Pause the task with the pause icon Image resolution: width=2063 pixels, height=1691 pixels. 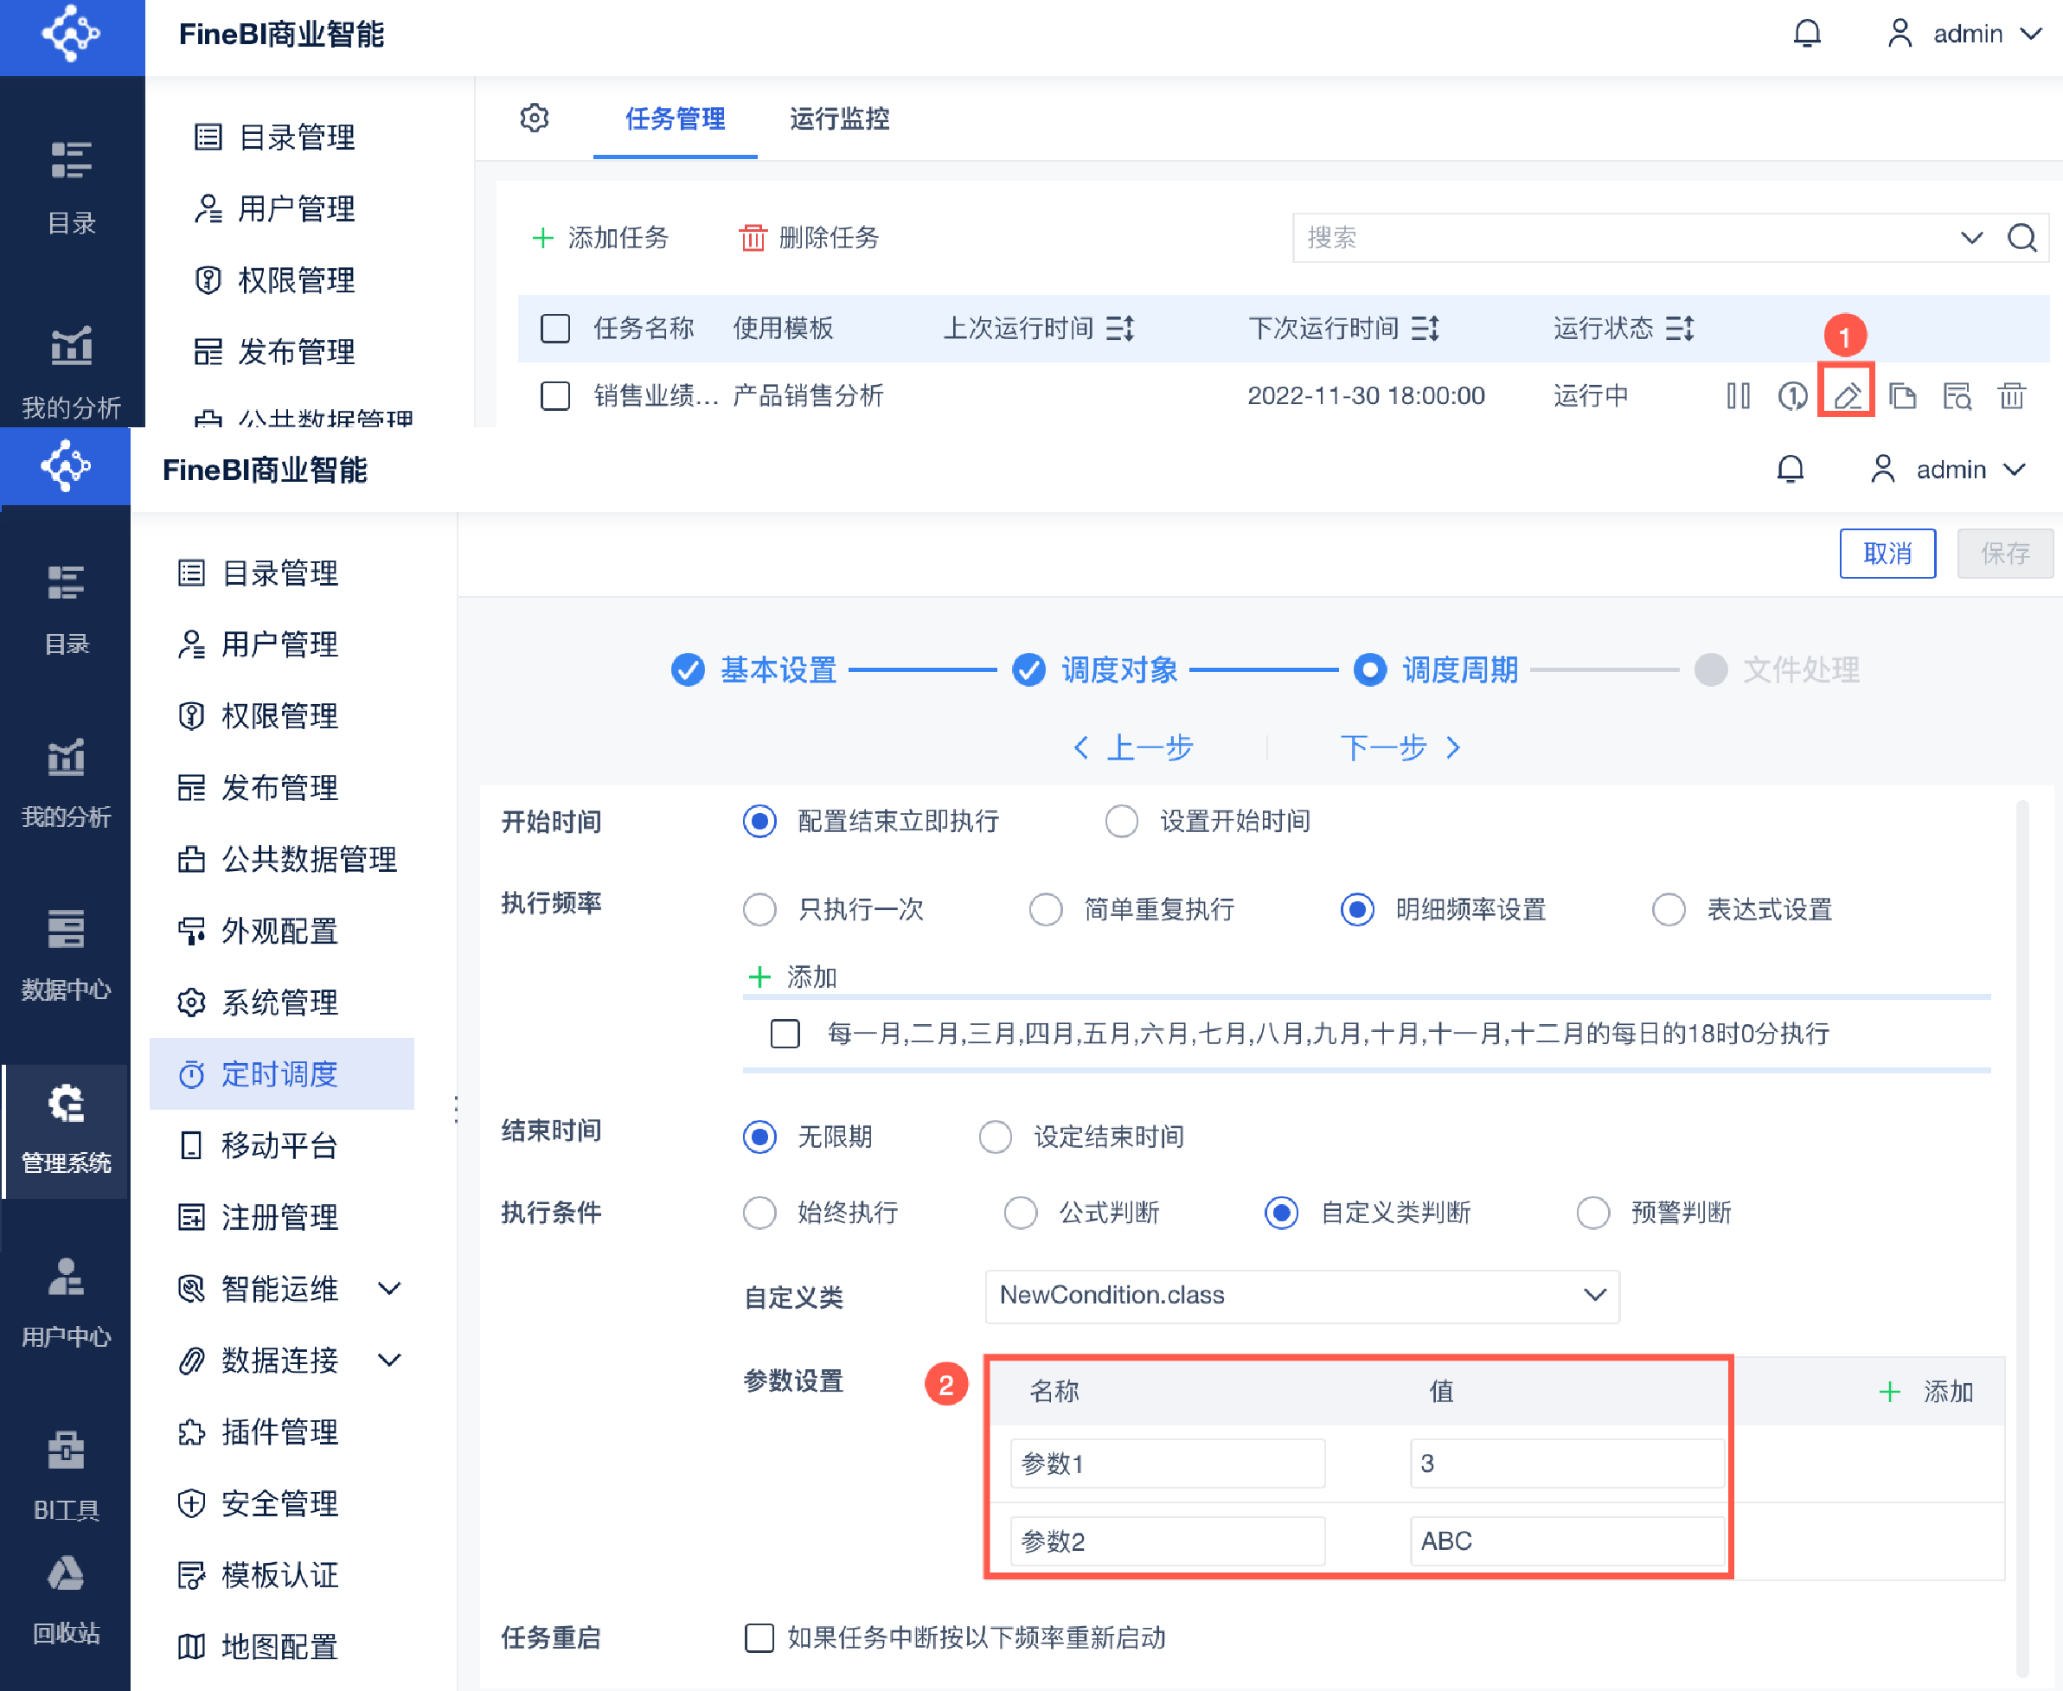1738,395
